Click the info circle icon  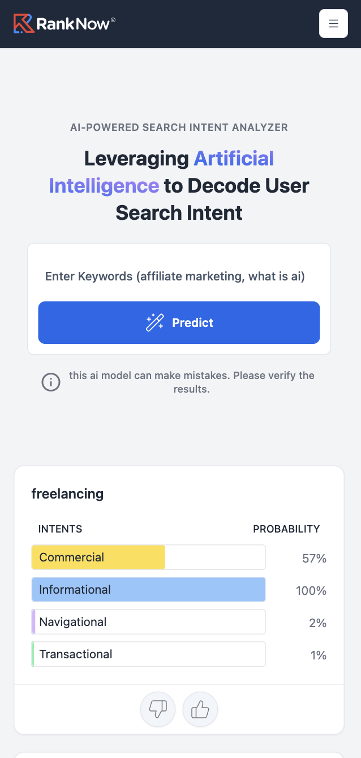pyautogui.click(x=51, y=382)
